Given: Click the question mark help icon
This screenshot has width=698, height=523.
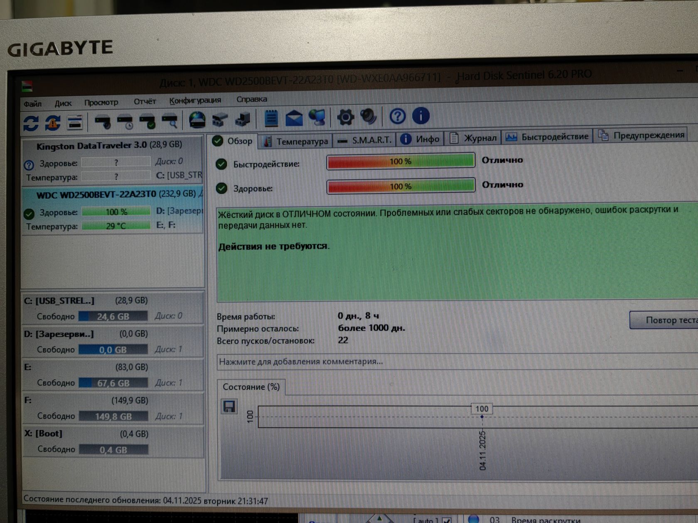Looking at the screenshot, I should tap(397, 117).
